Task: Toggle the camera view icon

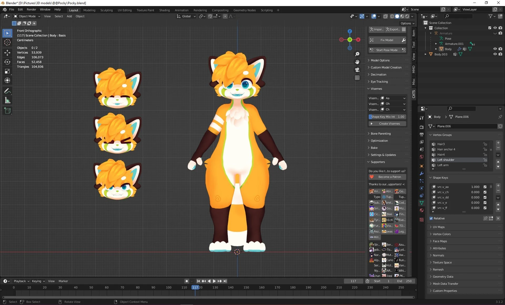Action: pos(357,70)
